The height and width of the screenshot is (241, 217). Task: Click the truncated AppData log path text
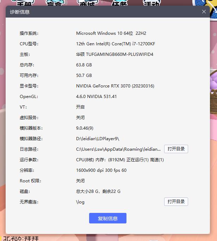[118, 149]
